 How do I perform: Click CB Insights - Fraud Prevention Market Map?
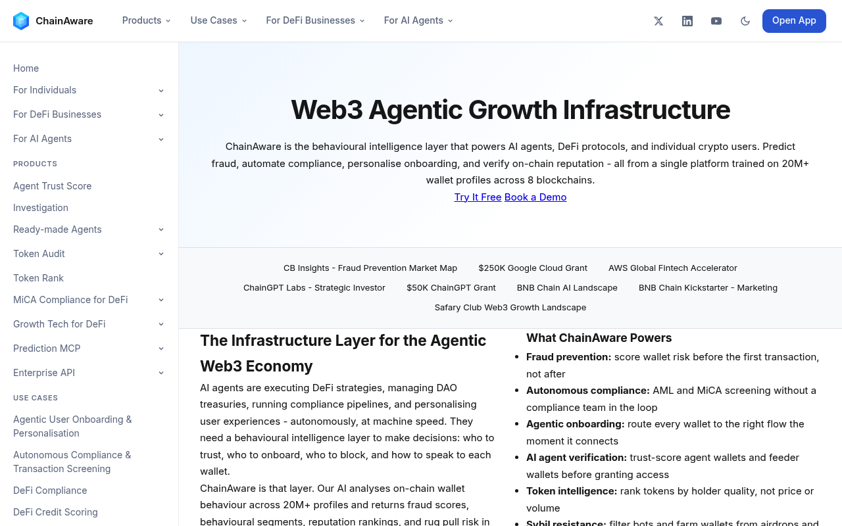click(x=370, y=268)
